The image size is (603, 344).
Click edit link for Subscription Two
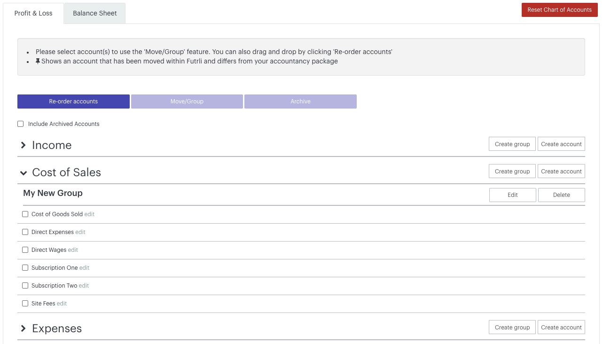click(x=84, y=286)
